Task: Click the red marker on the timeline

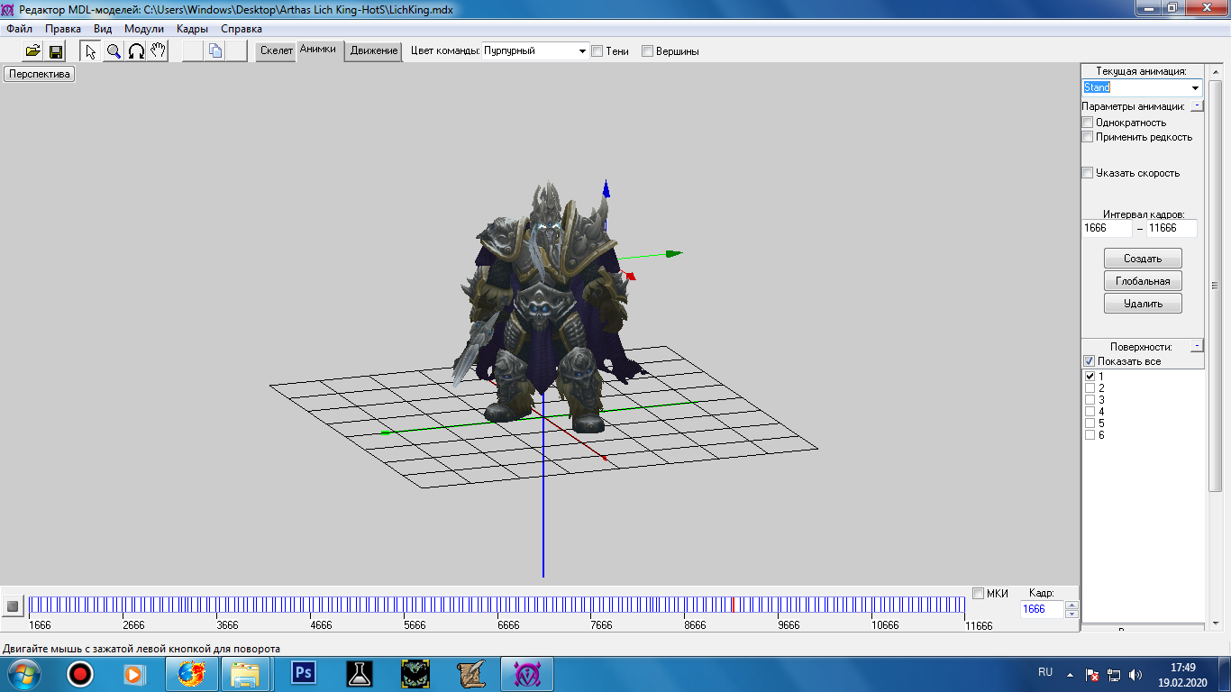Action: pyautogui.click(x=733, y=605)
